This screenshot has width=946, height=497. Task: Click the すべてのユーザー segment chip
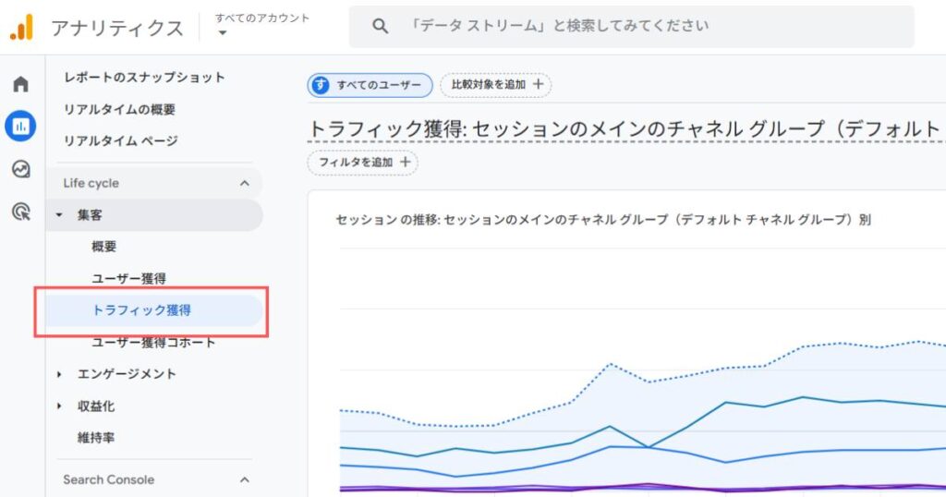point(370,85)
